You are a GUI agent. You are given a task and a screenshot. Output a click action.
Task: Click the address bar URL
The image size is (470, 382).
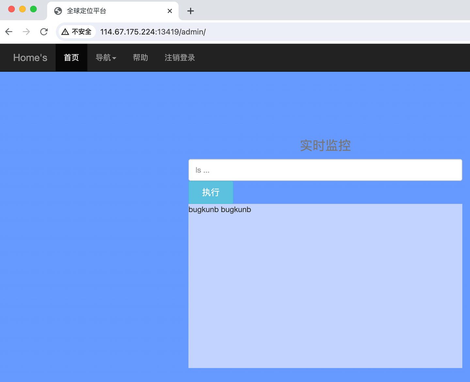pyautogui.click(x=153, y=32)
